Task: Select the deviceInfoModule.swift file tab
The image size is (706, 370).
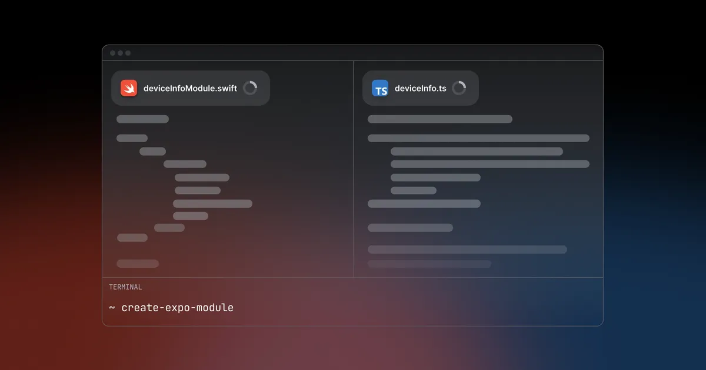Action: (191, 88)
